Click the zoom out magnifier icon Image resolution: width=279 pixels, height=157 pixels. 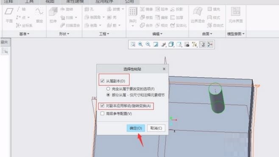148,44
